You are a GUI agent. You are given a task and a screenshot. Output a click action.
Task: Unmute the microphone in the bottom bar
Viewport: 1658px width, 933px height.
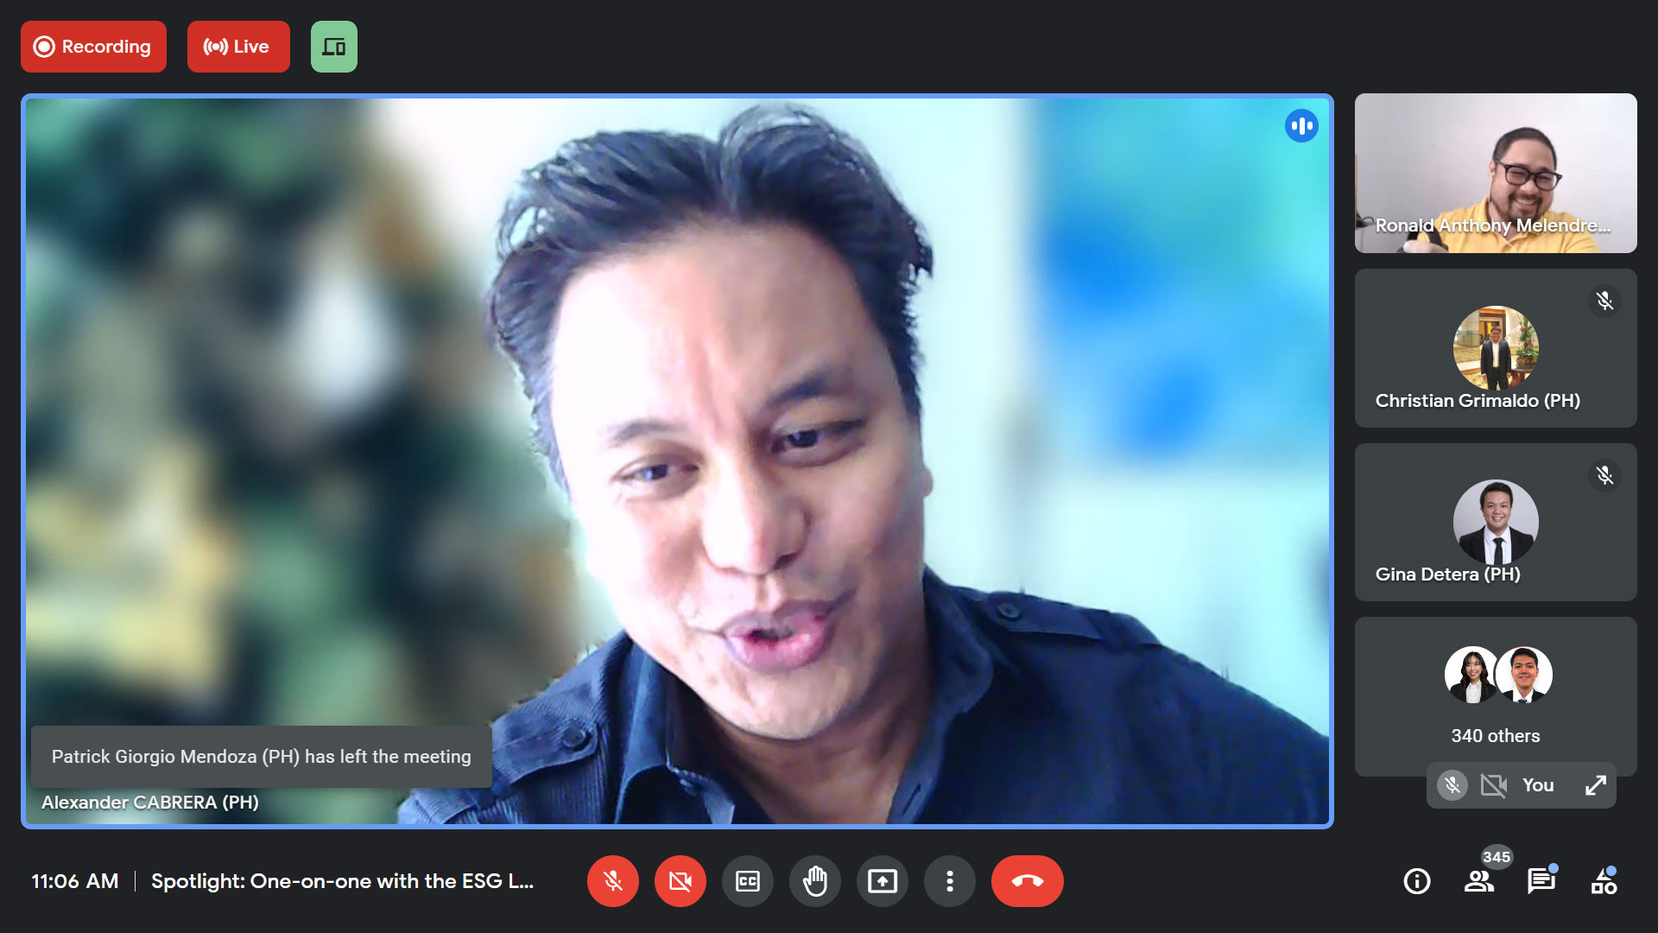coord(612,881)
